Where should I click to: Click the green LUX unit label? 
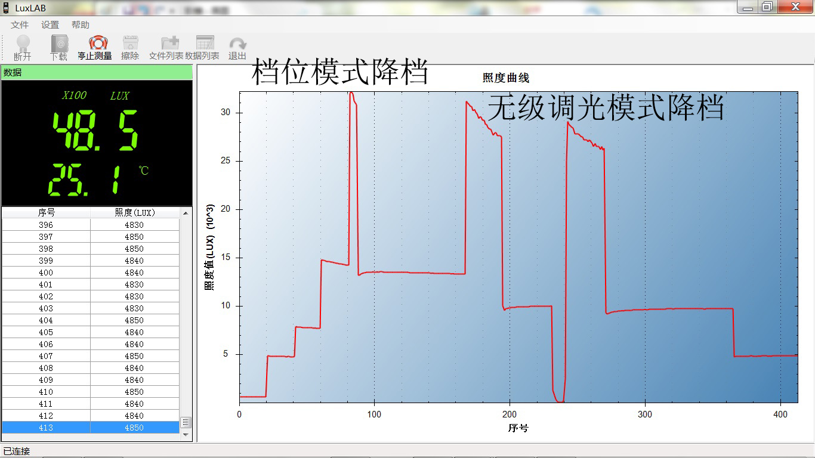click(119, 95)
